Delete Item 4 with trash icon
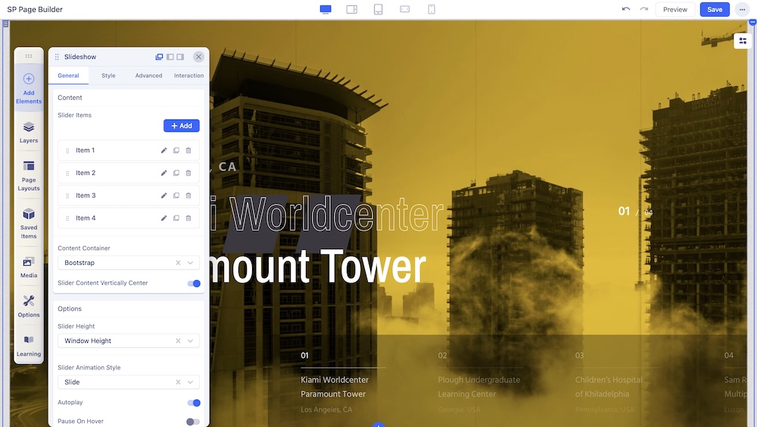This screenshot has height=427, width=757. click(x=188, y=218)
